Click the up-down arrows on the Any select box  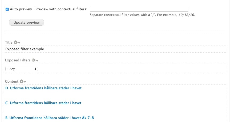pyautogui.click(x=35, y=69)
